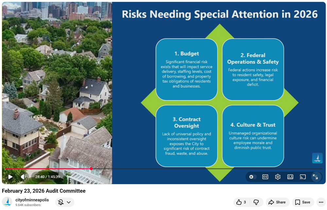Switch to theater mode
This screenshot has width=327, height=210.
(x=290, y=177)
